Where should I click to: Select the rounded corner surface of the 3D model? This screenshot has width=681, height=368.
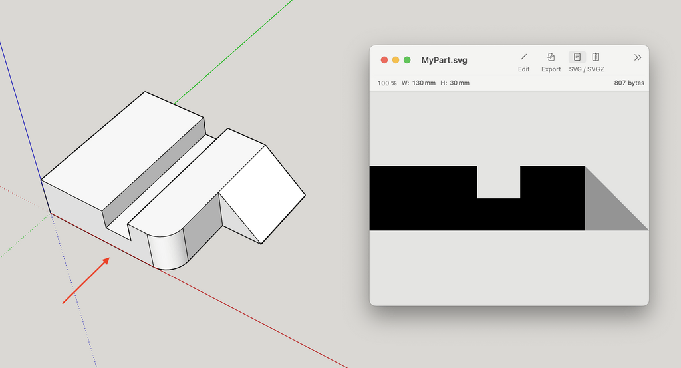click(x=167, y=252)
